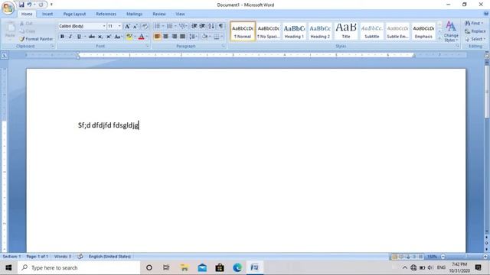Open the Office Button menu
This screenshot has height=275, width=490.
coord(8,8)
